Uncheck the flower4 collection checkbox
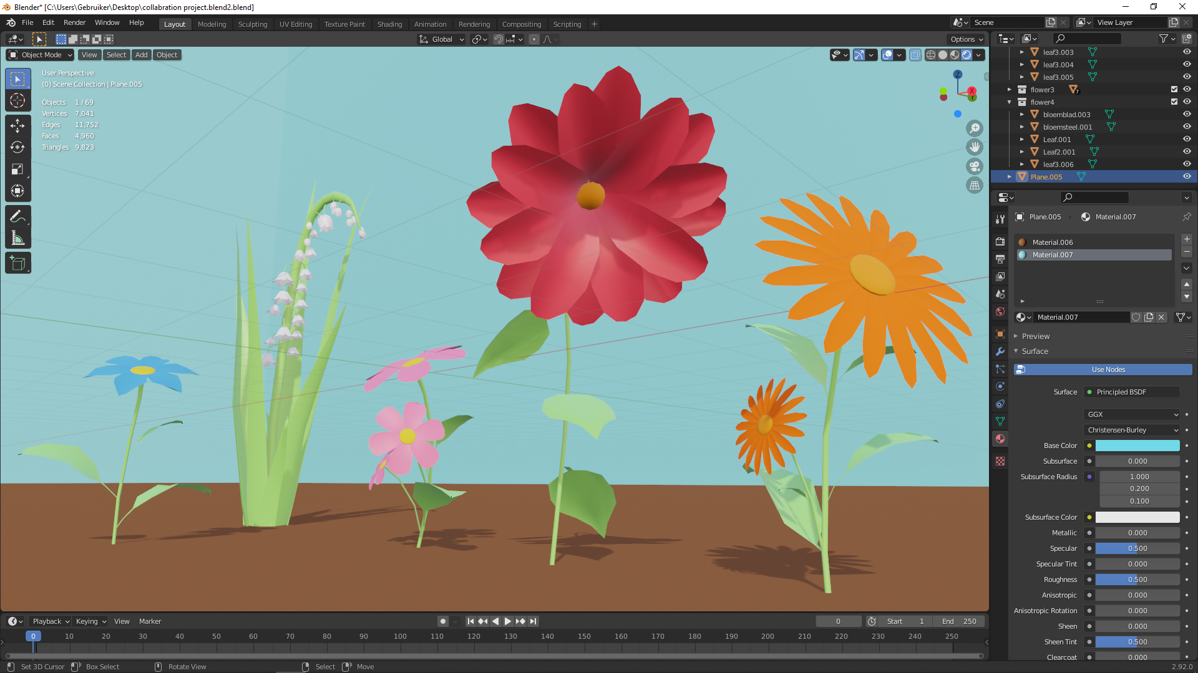Screen dimensions: 1198x673 (x=1174, y=102)
